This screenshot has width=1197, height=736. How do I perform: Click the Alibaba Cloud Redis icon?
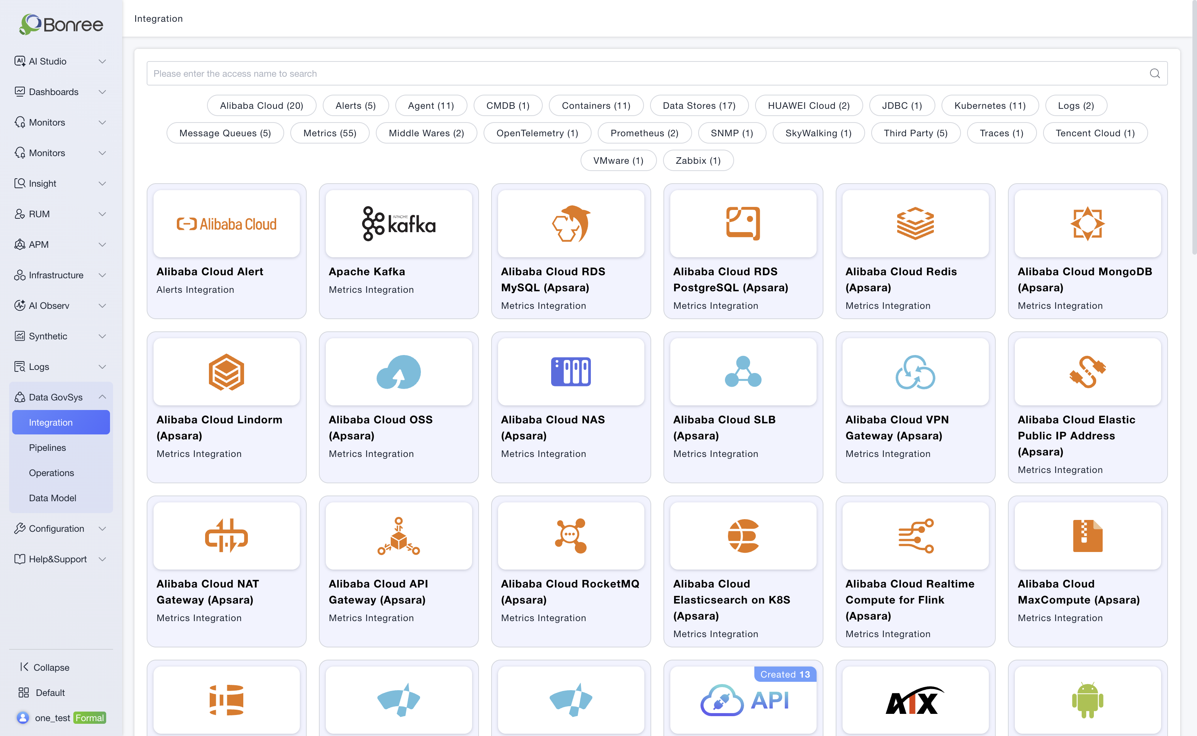916,223
